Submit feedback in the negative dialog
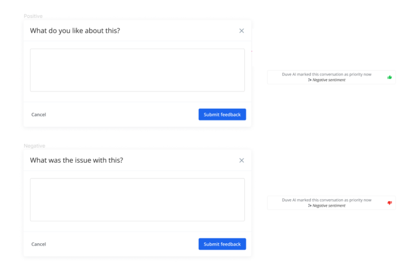This screenshot has width=417, height=274. (x=222, y=244)
